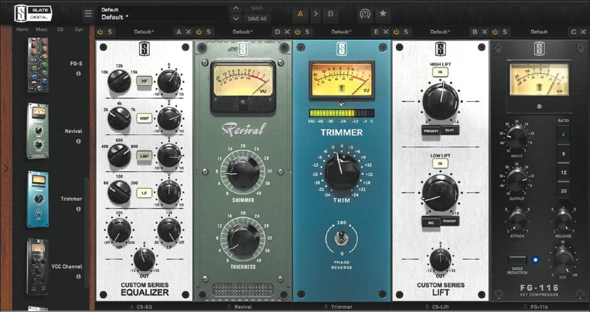The height and width of the screenshot is (312, 590).
Task: Enable the HF band button on equalizer
Action: (144, 81)
